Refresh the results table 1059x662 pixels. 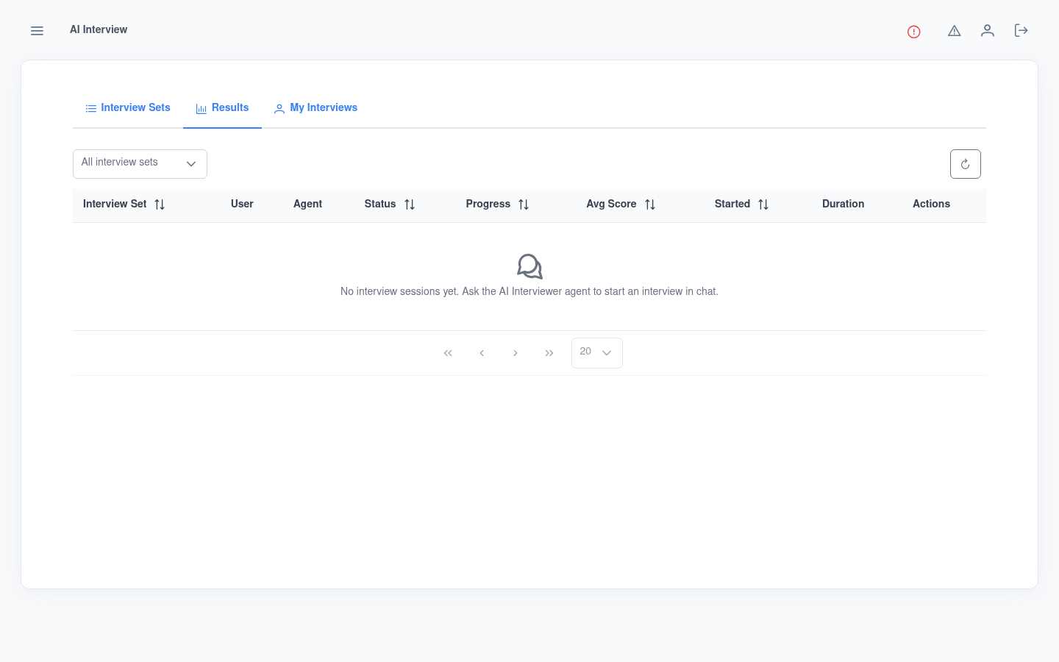click(x=966, y=164)
